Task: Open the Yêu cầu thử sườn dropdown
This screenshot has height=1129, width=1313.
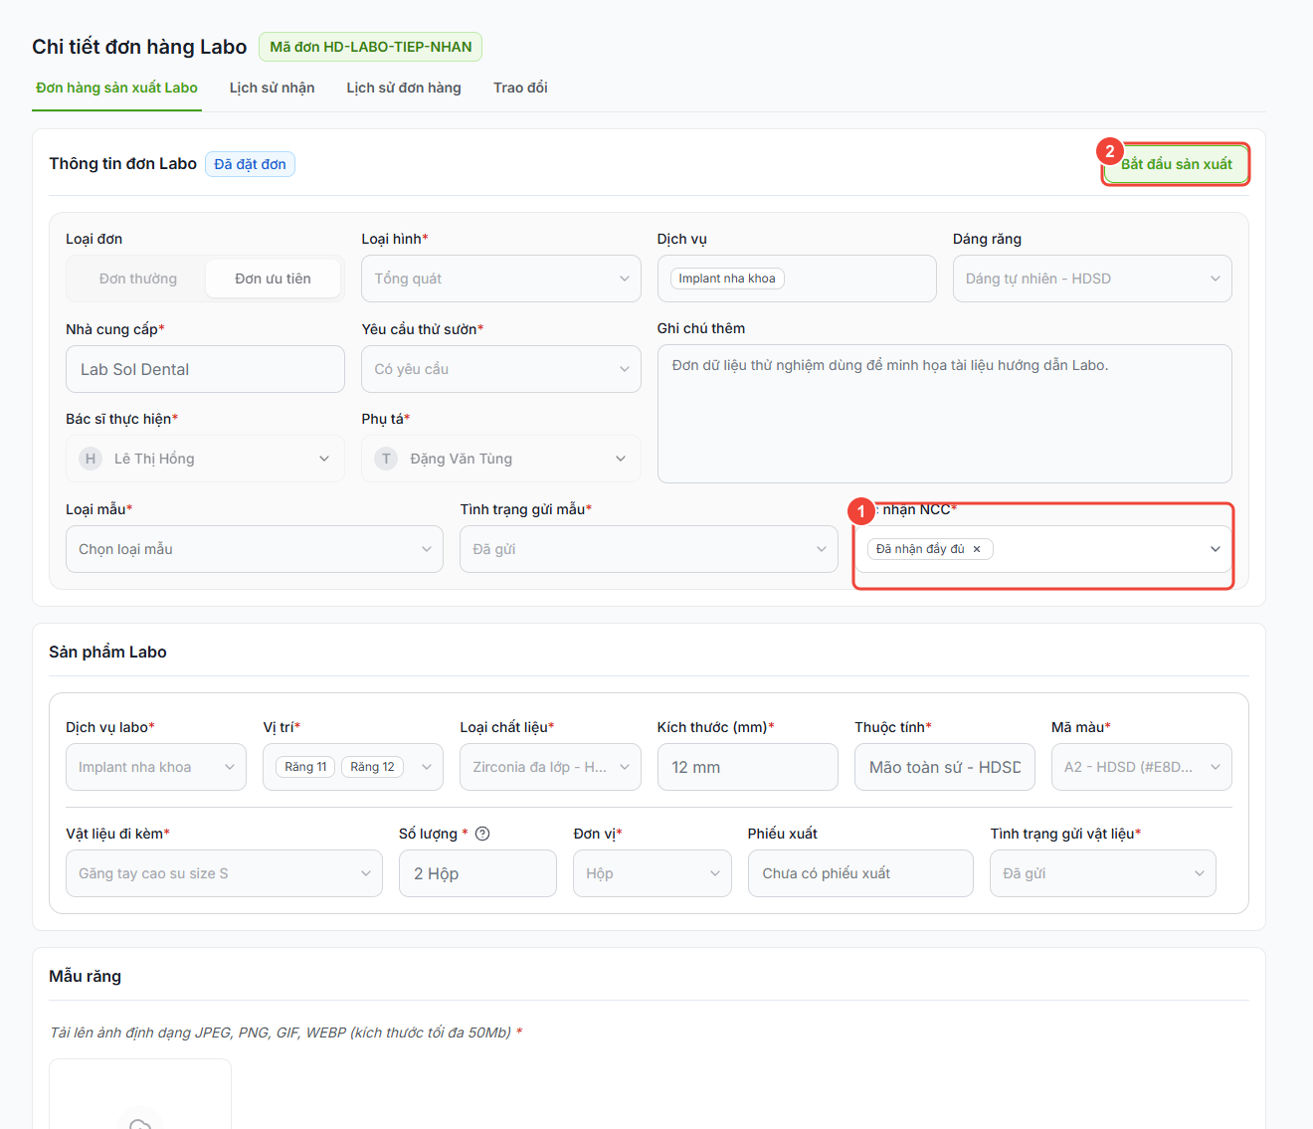Action: 501,369
